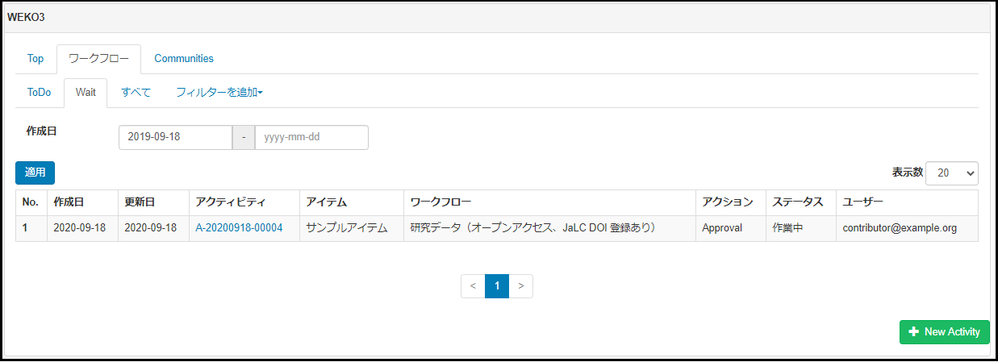
Task: Open activity link A-20200918-00004
Action: click(239, 228)
